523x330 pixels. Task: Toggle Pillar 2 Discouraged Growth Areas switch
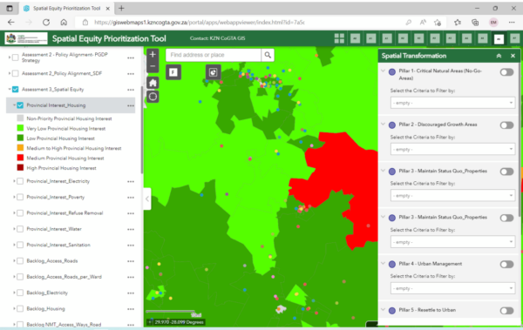[x=506, y=125]
